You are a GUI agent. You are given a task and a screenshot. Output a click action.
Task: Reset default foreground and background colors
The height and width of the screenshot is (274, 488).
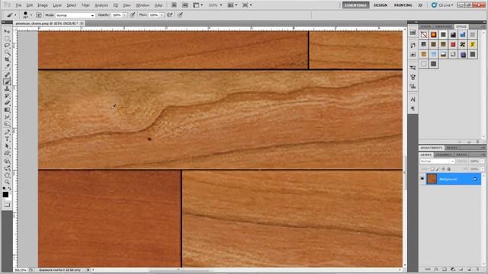[4, 189]
